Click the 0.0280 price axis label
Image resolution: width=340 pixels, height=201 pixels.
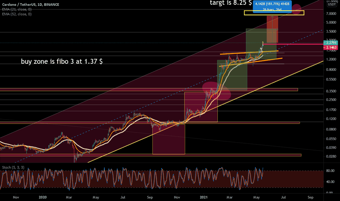click(x=331, y=156)
